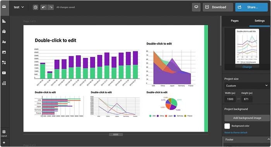The height and width of the screenshot is (147, 271).
Task: Switch to the Settings tab
Action: pyautogui.click(x=259, y=21)
